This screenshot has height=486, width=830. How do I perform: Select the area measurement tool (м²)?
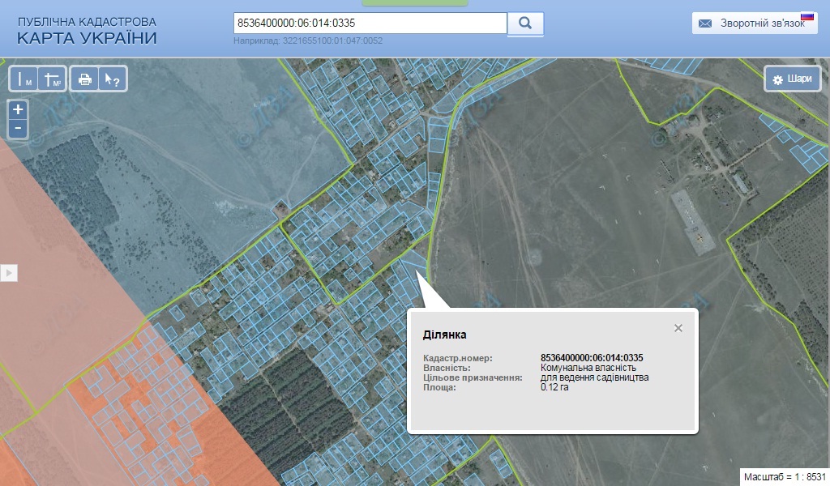click(x=53, y=79)
